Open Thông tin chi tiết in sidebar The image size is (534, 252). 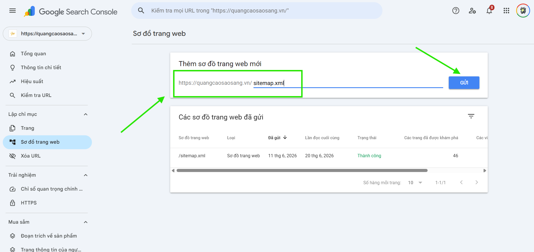click(47, 68)
